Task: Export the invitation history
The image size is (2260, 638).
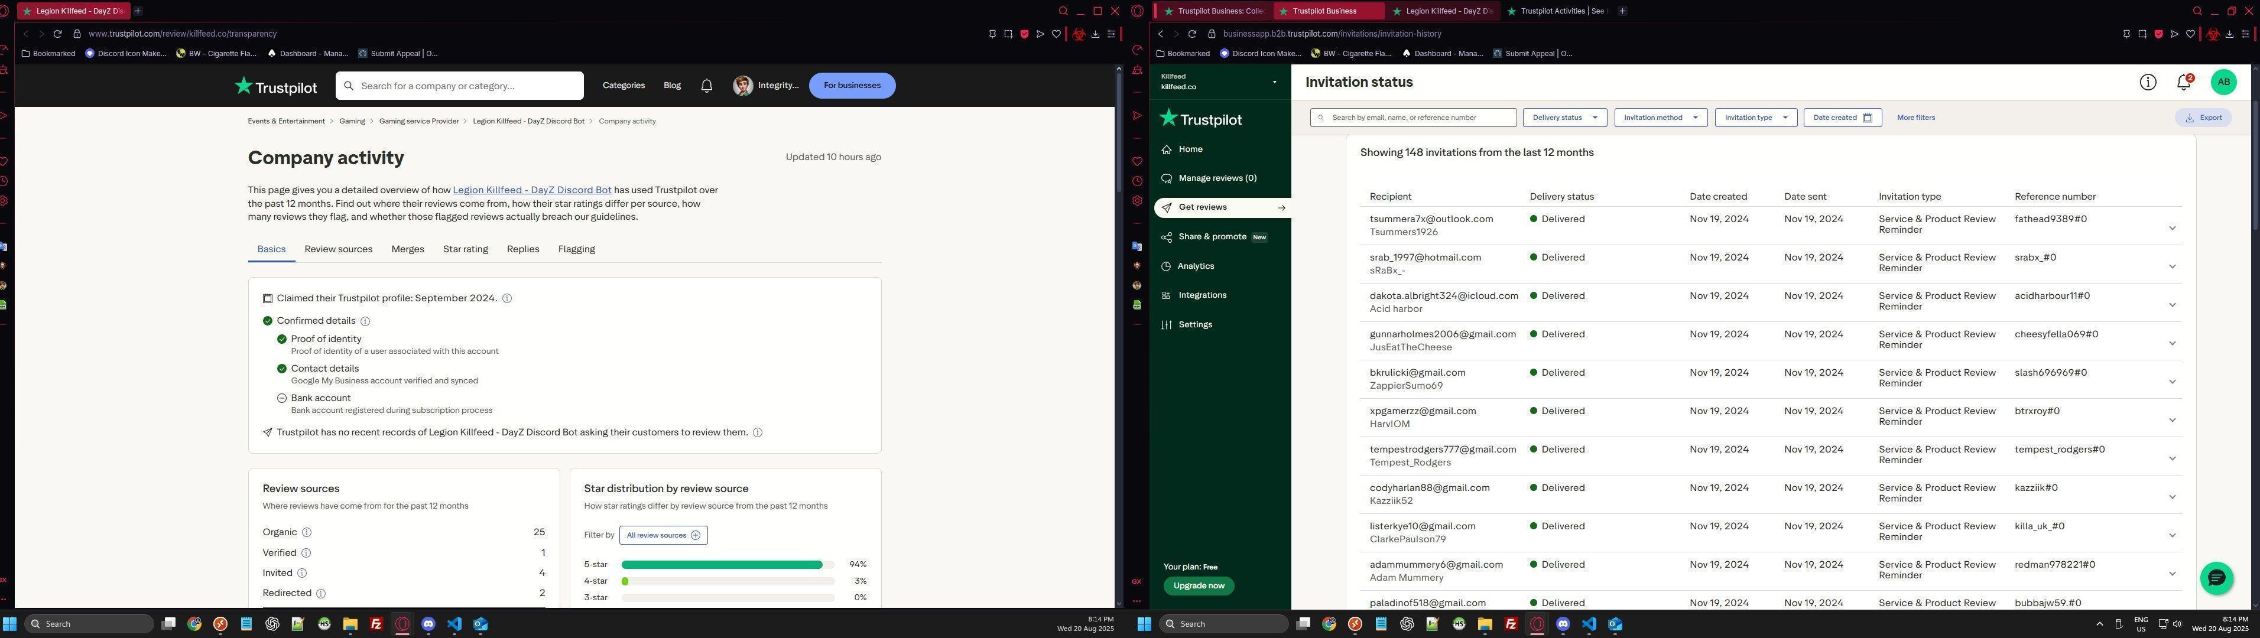Action: pyautogui.click(x=2203, y=118)
